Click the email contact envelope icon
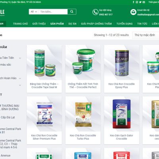 [133, 12]
